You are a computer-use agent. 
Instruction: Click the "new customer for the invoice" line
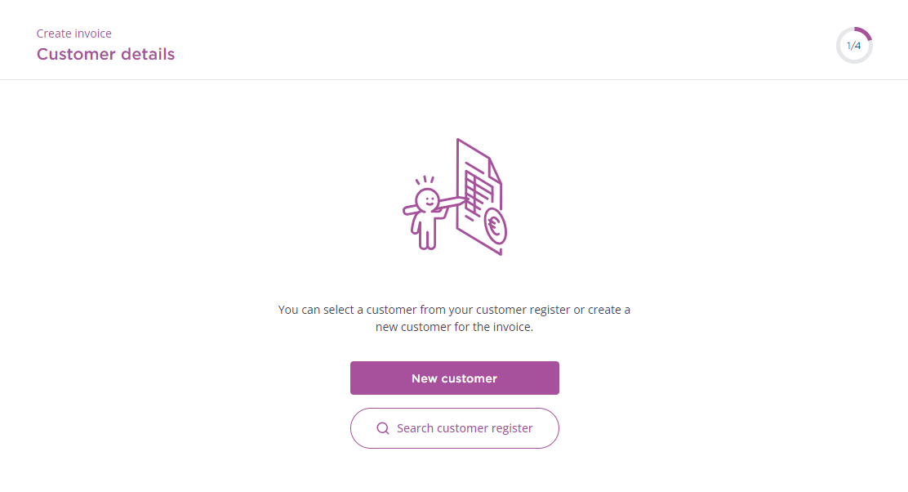[x=454, y=327]
